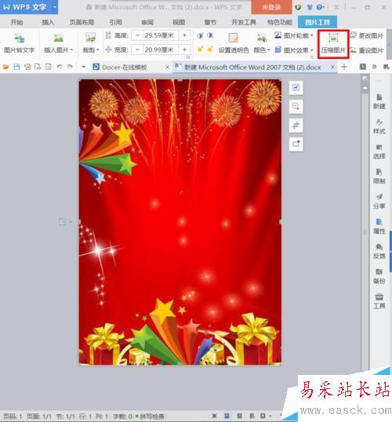
Task: Open the 样式 styles sidebar panel
Action: point(379,127)
